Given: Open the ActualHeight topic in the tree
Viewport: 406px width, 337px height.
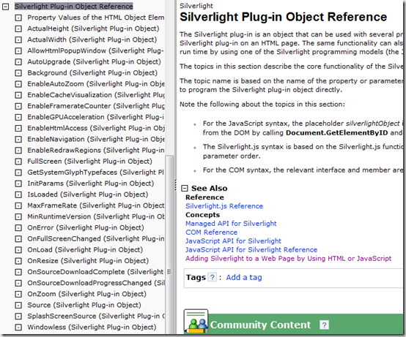Looking at the screenshot, I should coord(93,29).
